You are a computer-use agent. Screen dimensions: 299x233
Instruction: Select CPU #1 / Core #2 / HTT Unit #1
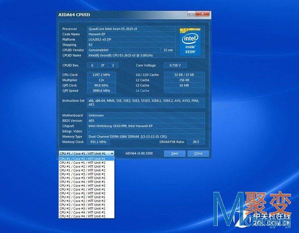coord(86,167)
